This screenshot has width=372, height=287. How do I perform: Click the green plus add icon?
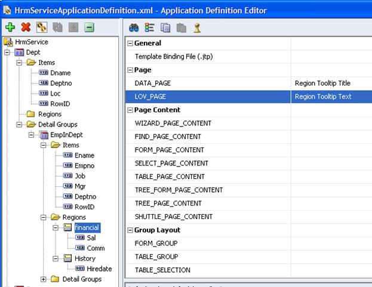pyautogui.click(x=10, y=27)
